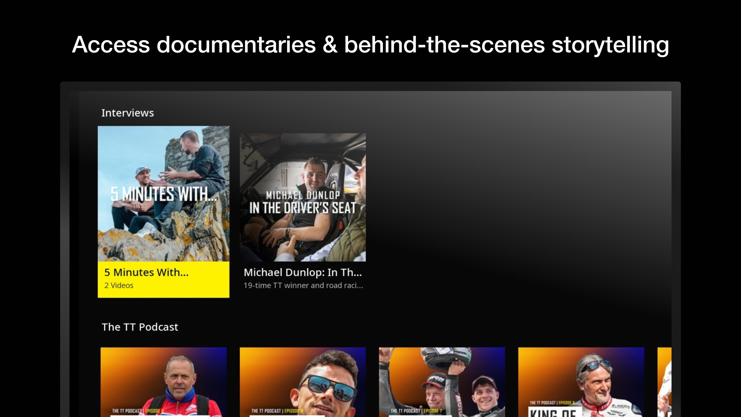
Task: Click the Interviews section header
Action: pos(128,113)
